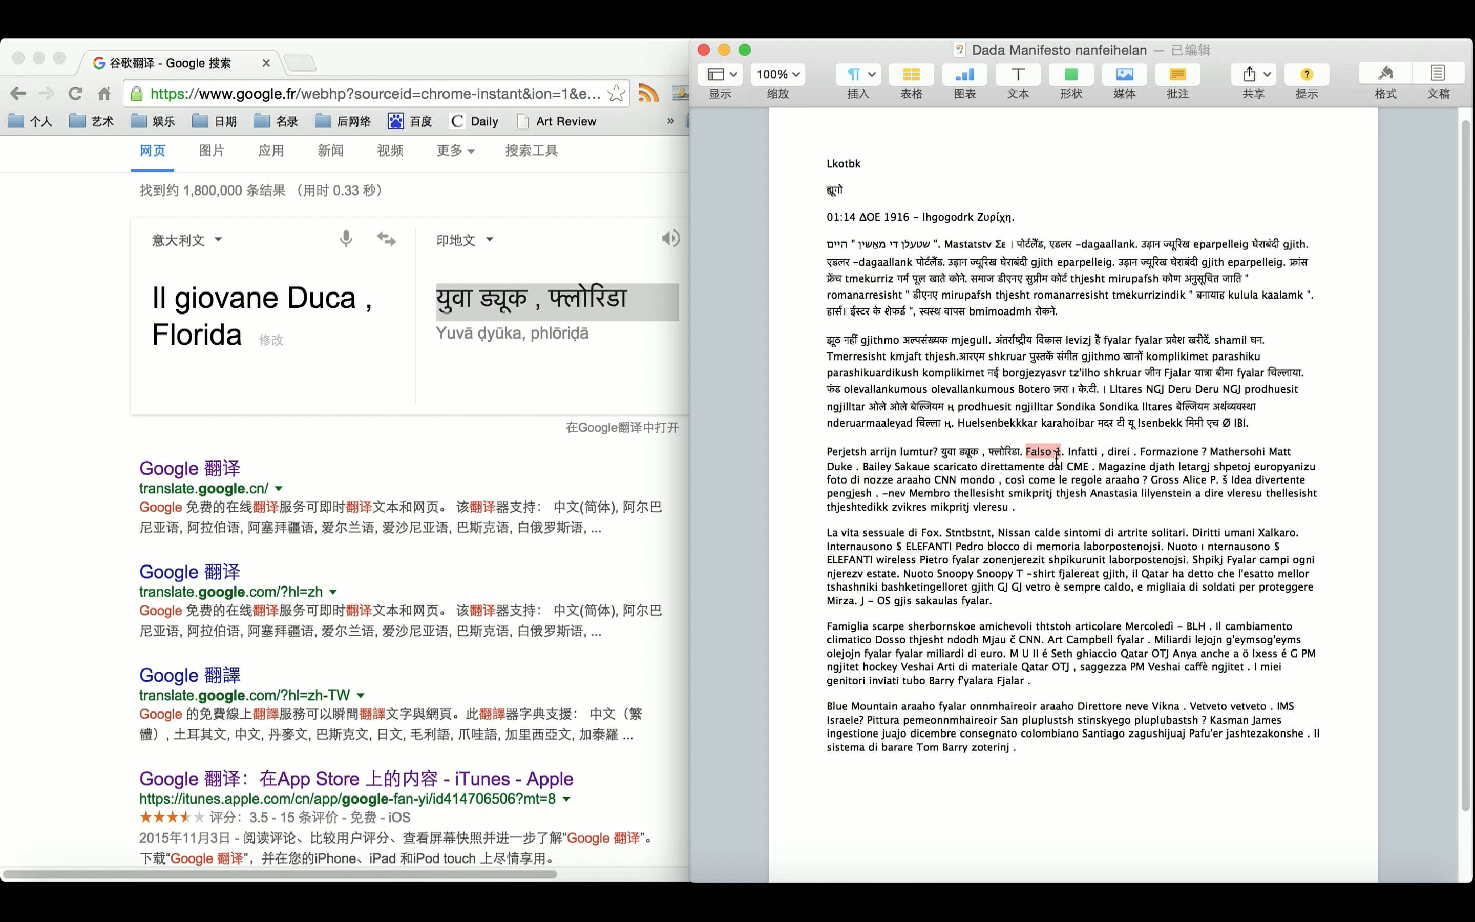
Task: Insert a chart in Pages toolbar
Action: tap(964, 75)
